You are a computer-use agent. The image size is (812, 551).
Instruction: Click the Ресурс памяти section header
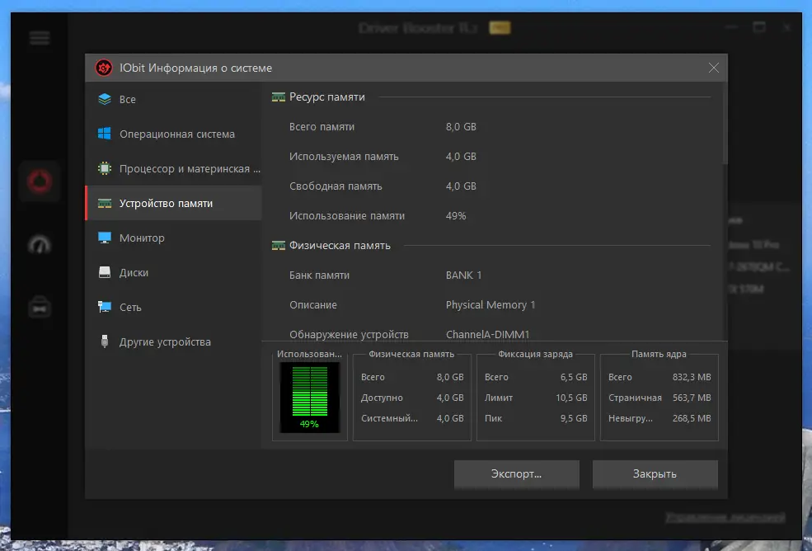(x=326, y=97)
